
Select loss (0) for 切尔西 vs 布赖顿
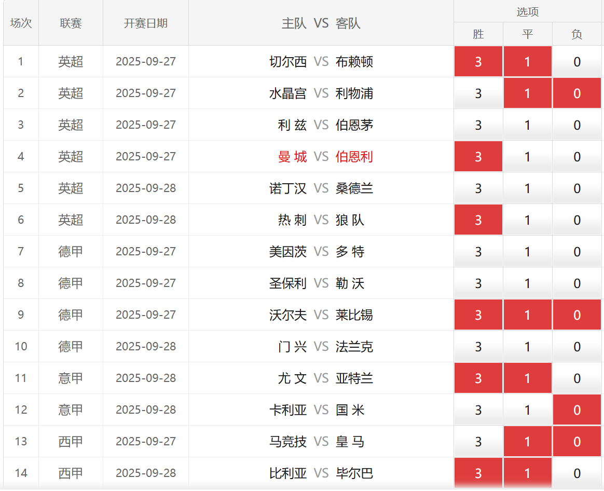577,62
